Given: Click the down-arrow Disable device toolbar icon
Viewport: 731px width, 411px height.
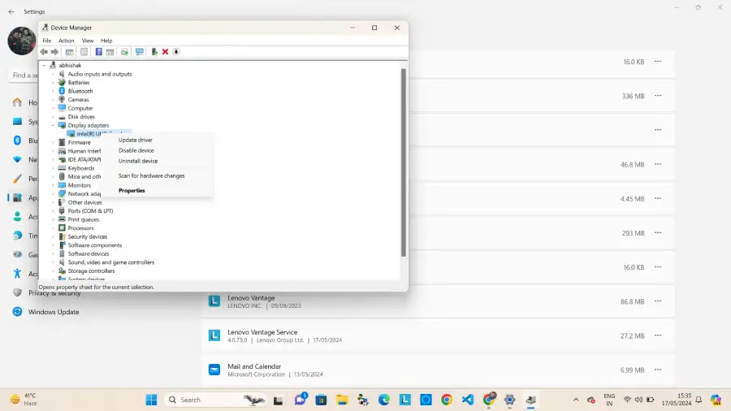Looking at the screenshot, I should click(x=176, y=52).
